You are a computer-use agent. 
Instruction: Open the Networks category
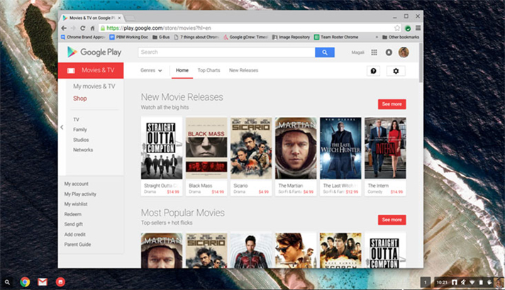83,150
